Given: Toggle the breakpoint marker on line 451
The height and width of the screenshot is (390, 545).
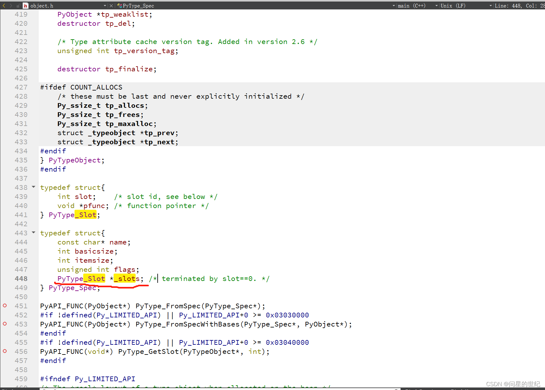Looking at the screenshot, I should click(x=4, y=305).
